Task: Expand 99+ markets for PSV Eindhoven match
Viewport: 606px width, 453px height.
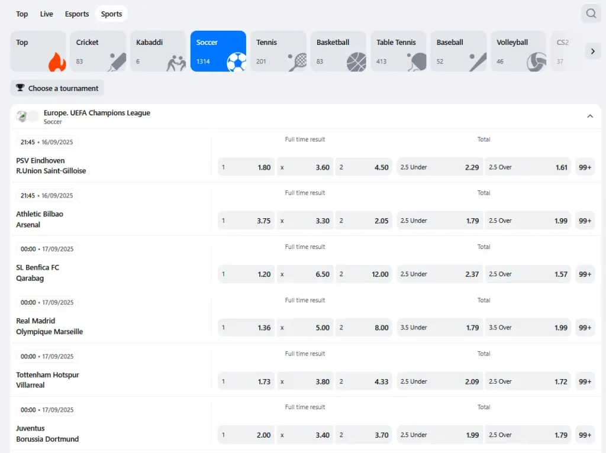Action: pyautogui.click(x=585, y=167)
